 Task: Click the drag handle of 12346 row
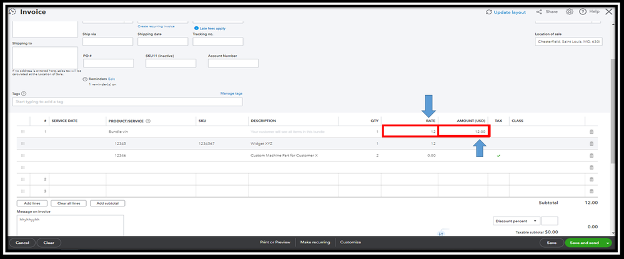pos(22,155)
